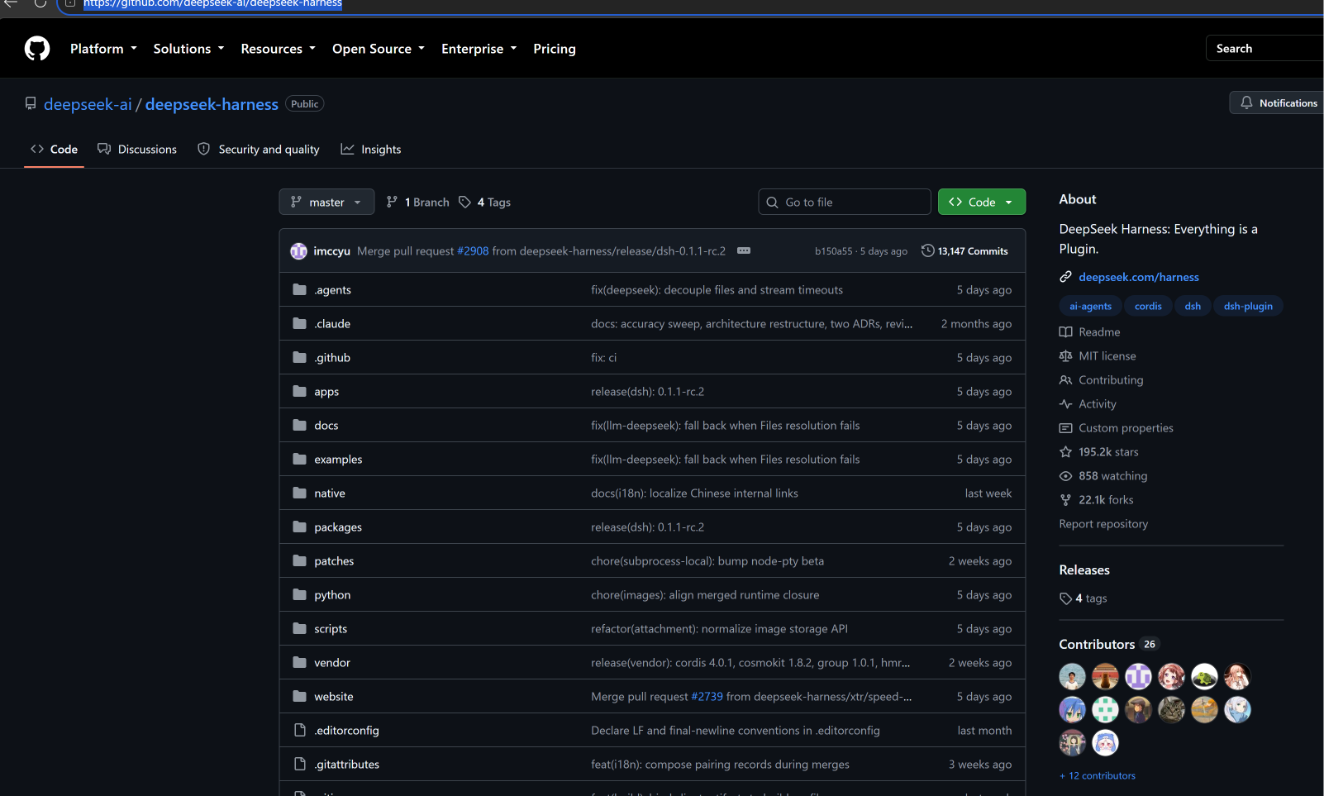Expand the Resources navigation menu
The width and height of the screenshot is (1324, 796).
click(279, 49)
